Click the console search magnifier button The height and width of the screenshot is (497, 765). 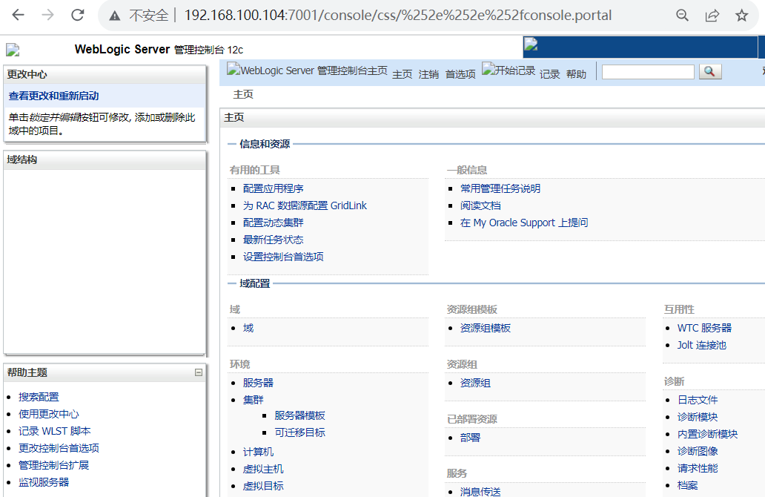click(x=709, y=71)
